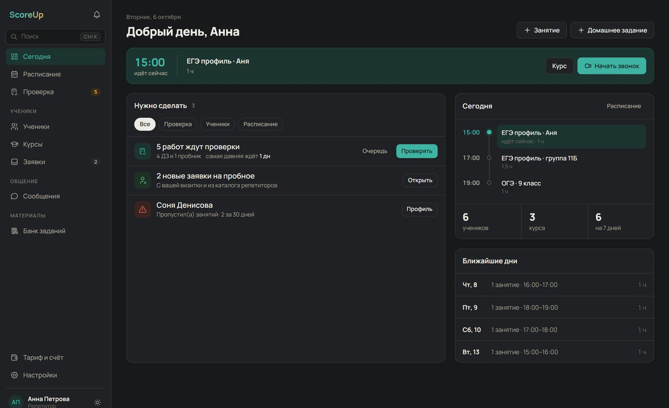669x408 pixels.
Task: Open the Вт, 13 upcoming day row
Action: [x=554, y=352]
